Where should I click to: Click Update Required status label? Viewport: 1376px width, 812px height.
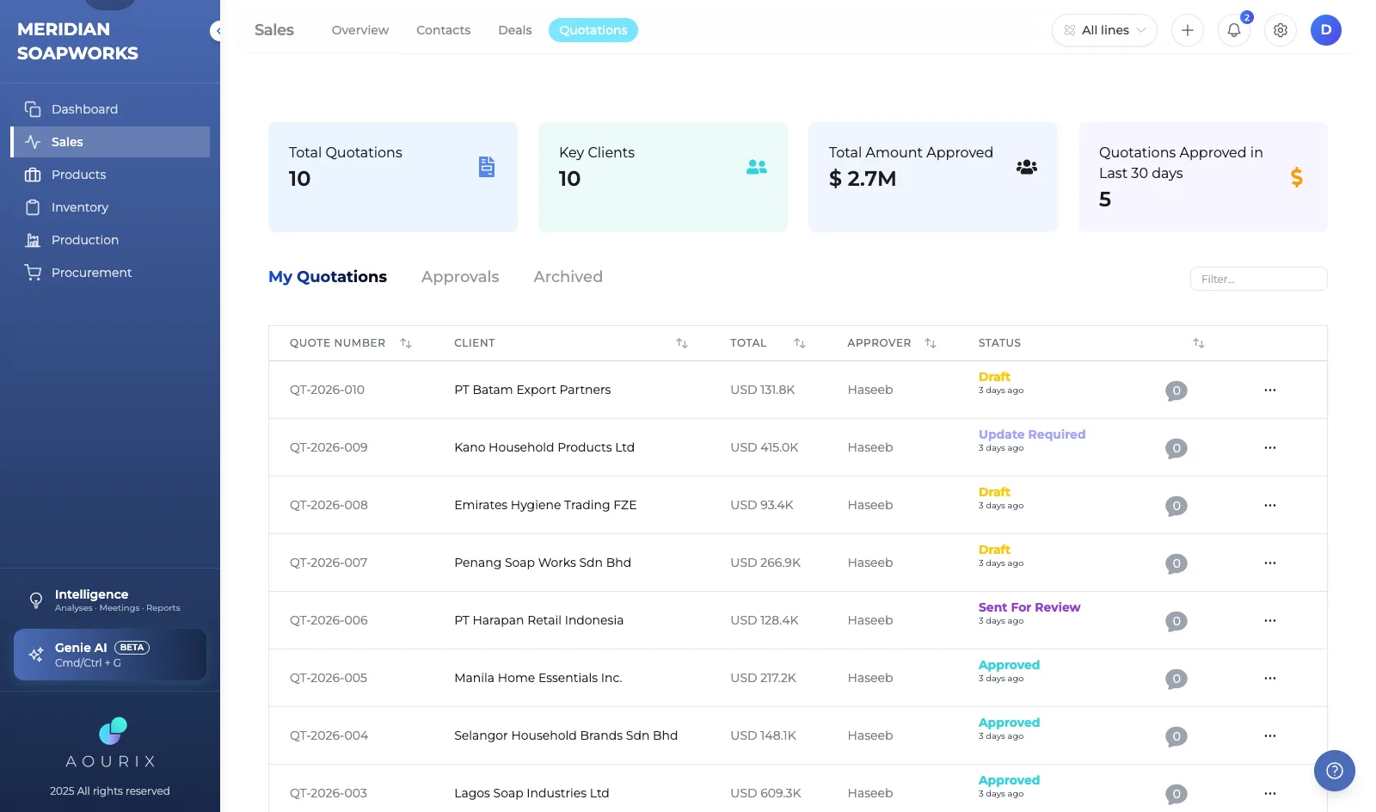point(1032,434)
